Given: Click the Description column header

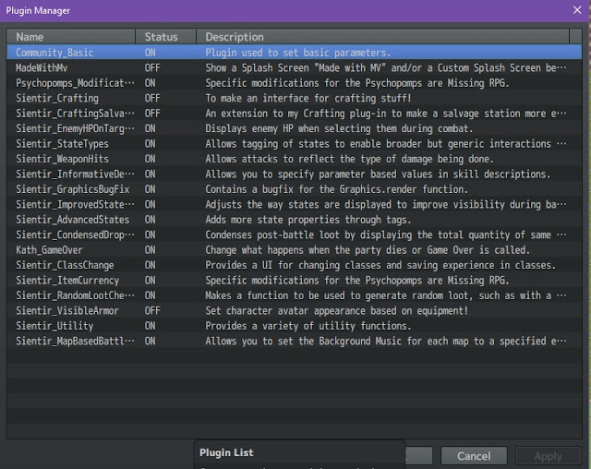Looking at the screenshot, I should (382, 37).
